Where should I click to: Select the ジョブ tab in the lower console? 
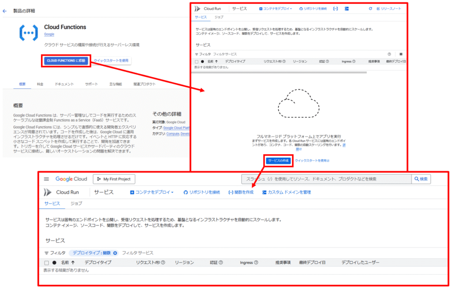click(x=76, y=204)
